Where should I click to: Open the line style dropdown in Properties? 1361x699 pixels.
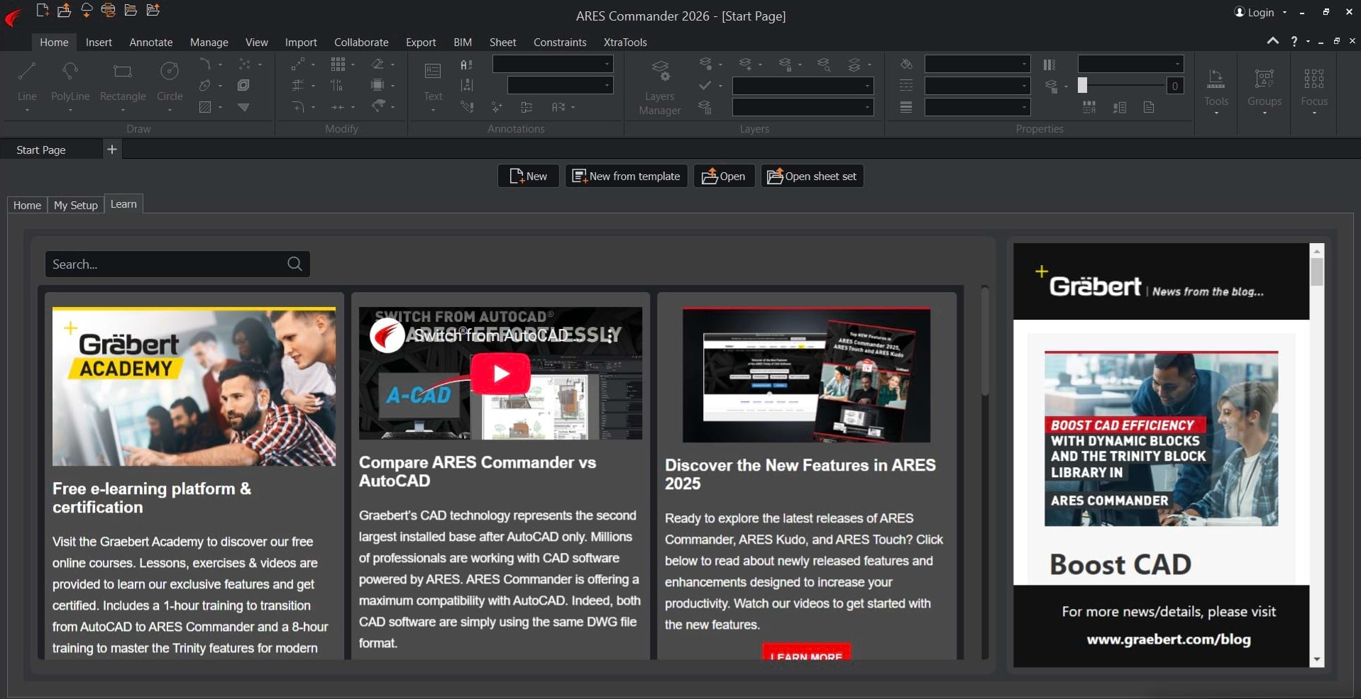tap(977, 86)
